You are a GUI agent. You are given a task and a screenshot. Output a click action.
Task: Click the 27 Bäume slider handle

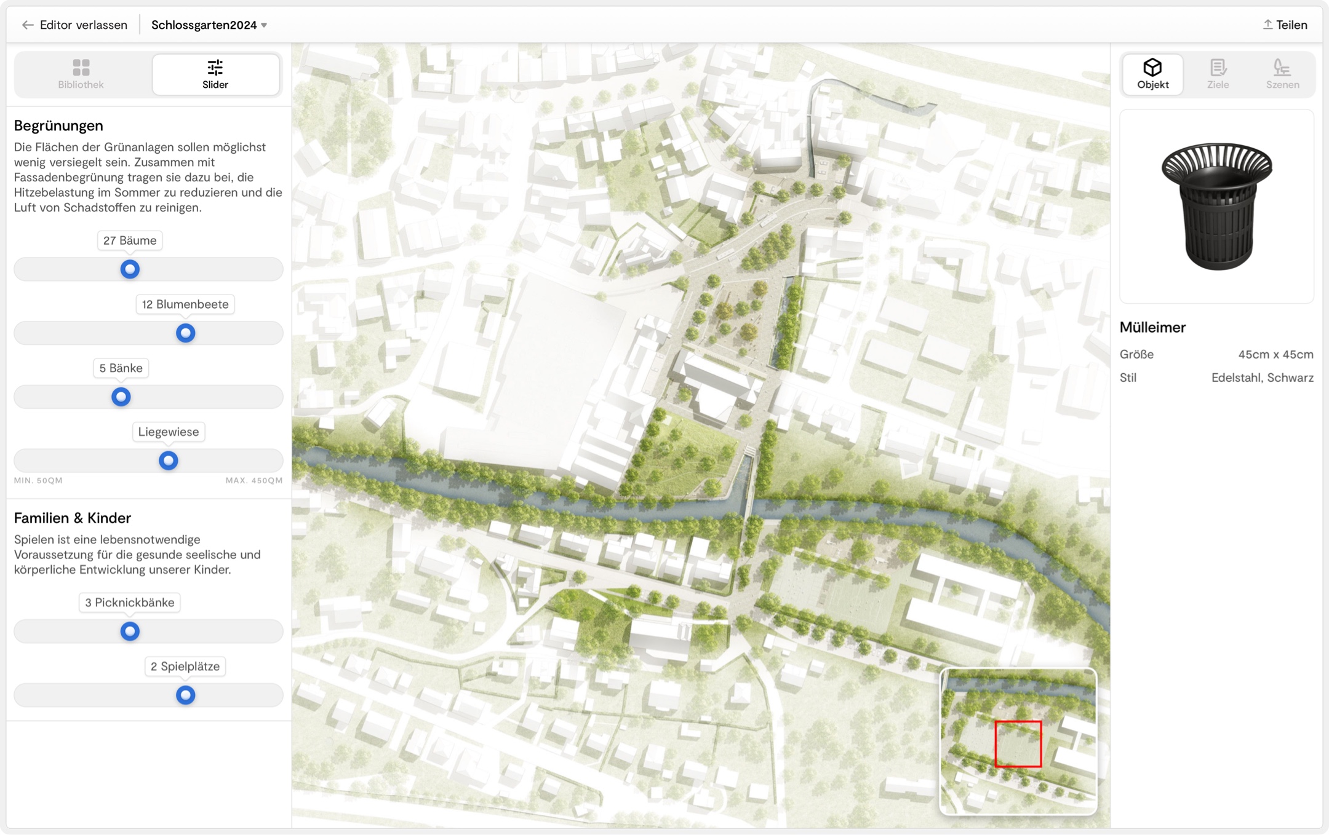coord(130,269)
